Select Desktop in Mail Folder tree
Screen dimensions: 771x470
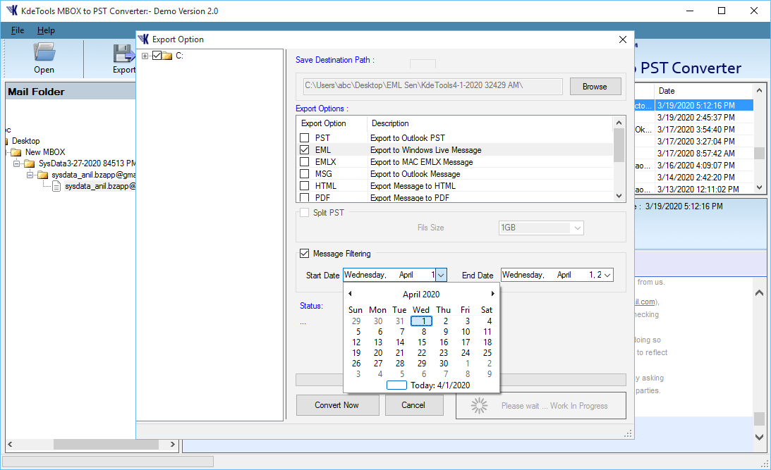coord(25,141)
